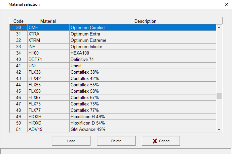
Task: Select the Contaflex 75% description
Action: [143, 104]
